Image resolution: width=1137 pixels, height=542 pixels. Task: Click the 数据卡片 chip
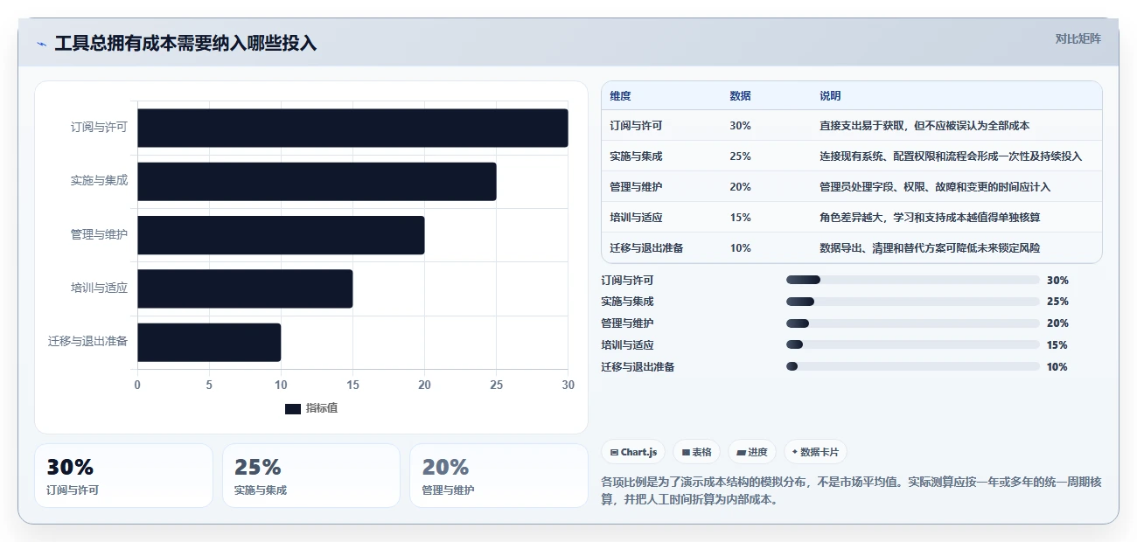(815, 452)
